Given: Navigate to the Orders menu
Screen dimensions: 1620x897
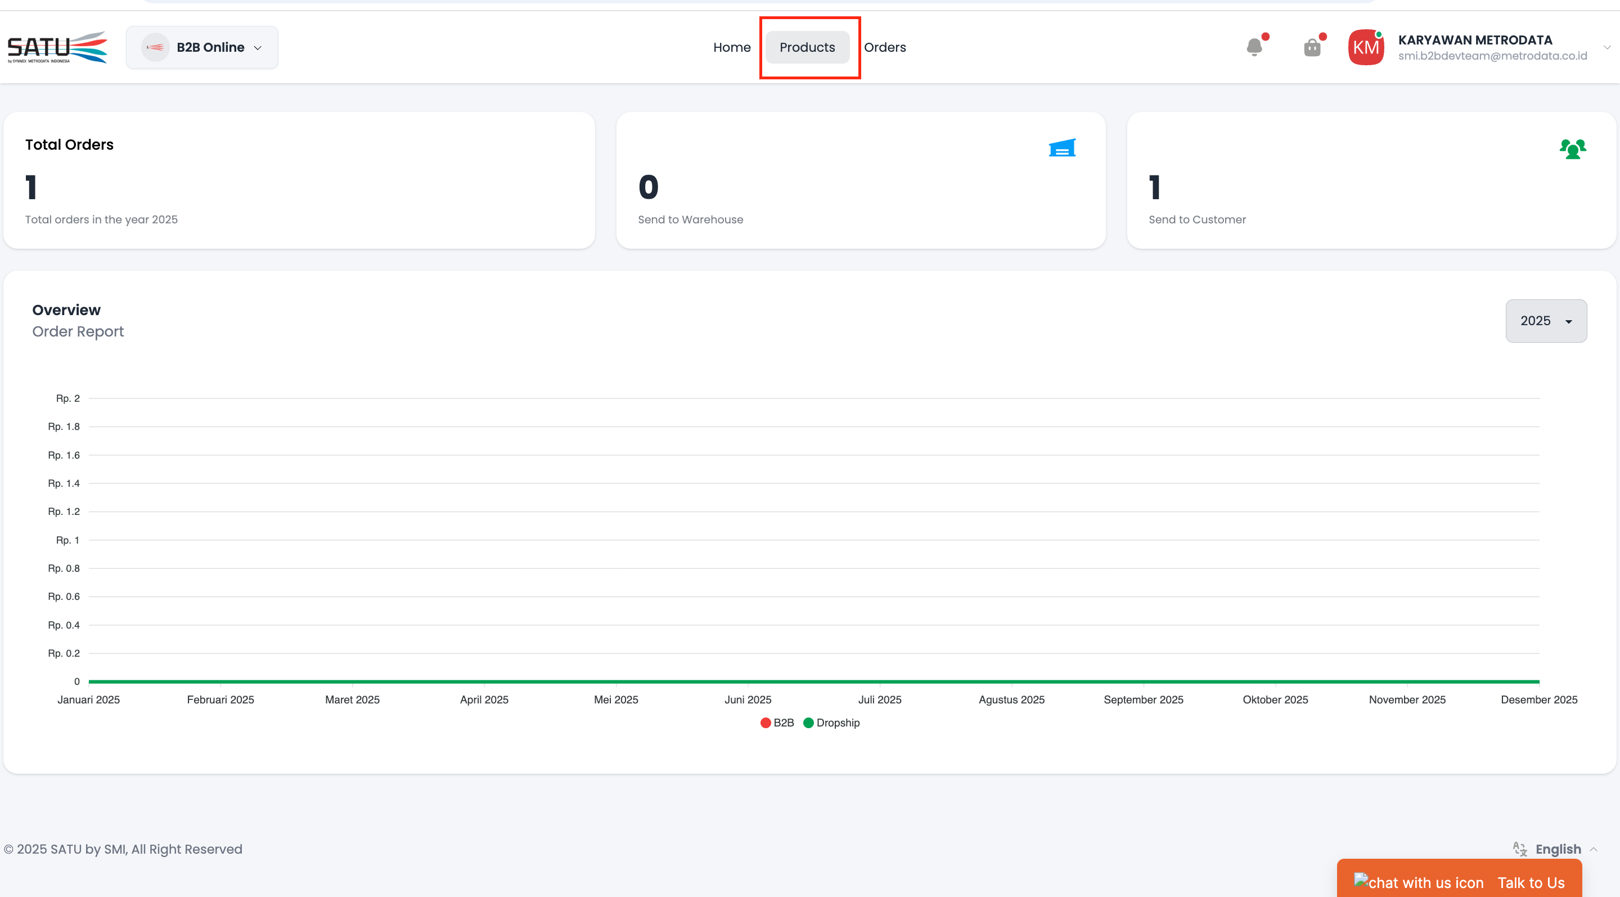Looking at the screenshot, I should coord(884,47).
